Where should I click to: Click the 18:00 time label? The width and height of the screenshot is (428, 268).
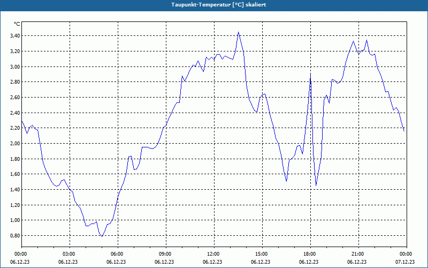point(310,254)
